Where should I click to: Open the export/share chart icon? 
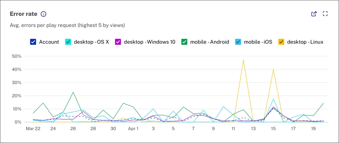pyautogui.click(x=314, y=14)
